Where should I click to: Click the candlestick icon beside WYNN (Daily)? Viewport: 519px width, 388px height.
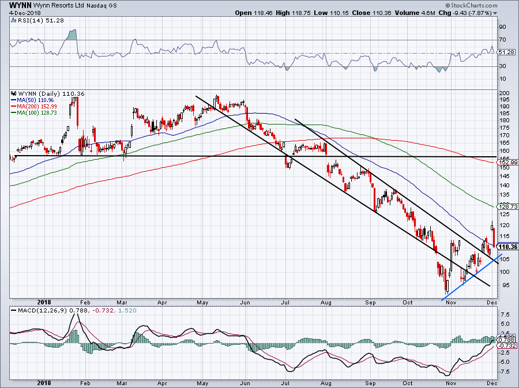14,93
